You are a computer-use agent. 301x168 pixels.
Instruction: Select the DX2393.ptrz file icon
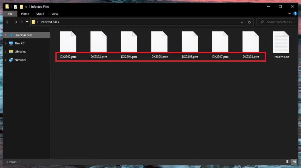pos(98,42)
